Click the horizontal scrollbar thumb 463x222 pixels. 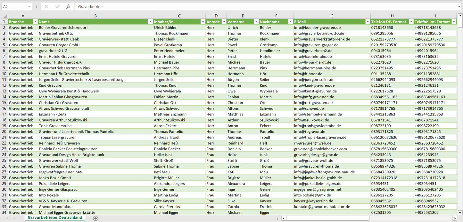327,218
